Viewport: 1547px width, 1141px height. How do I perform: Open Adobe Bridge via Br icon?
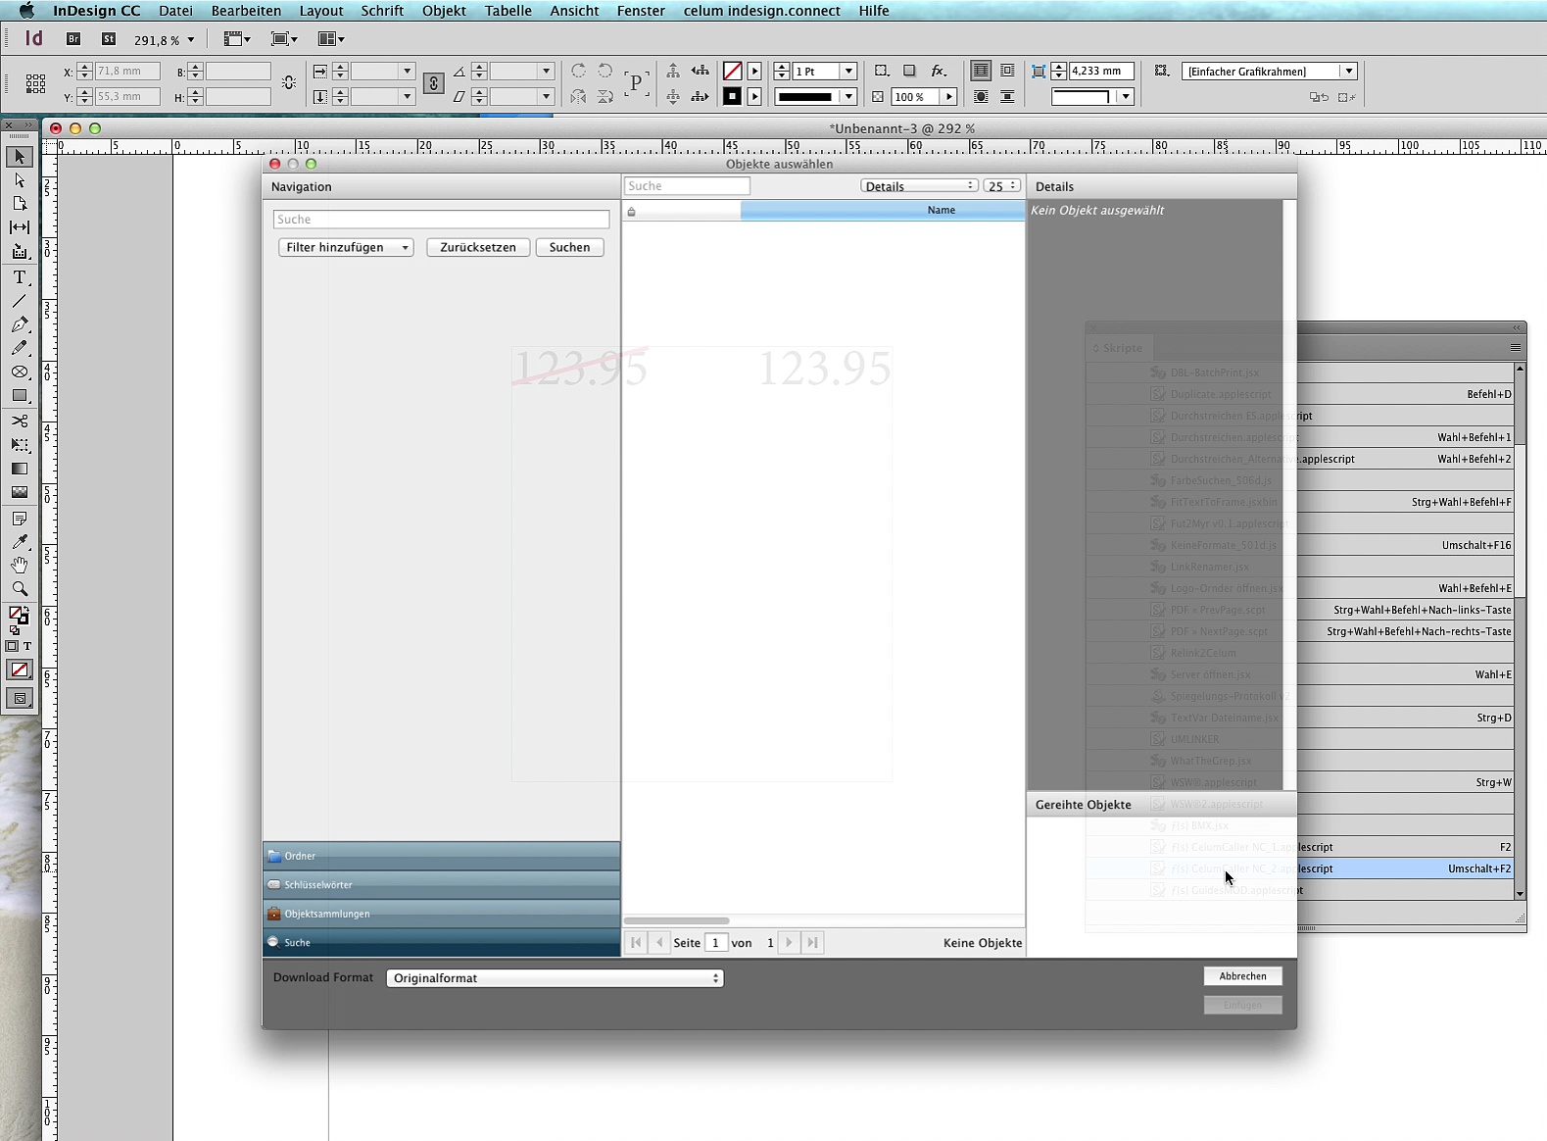tap(73, 39)
